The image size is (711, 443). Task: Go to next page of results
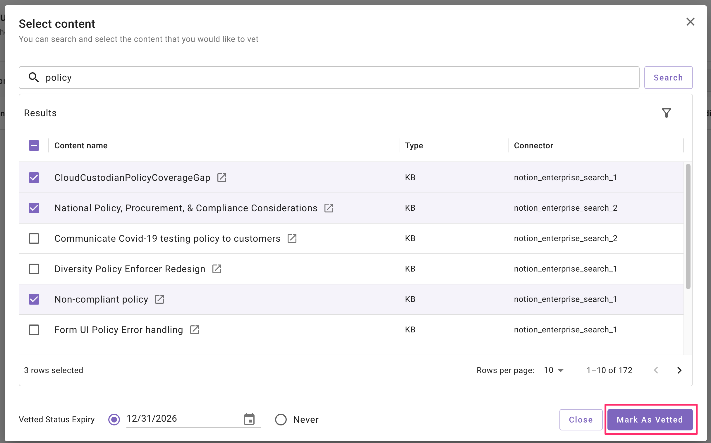(x=679, y=370)
